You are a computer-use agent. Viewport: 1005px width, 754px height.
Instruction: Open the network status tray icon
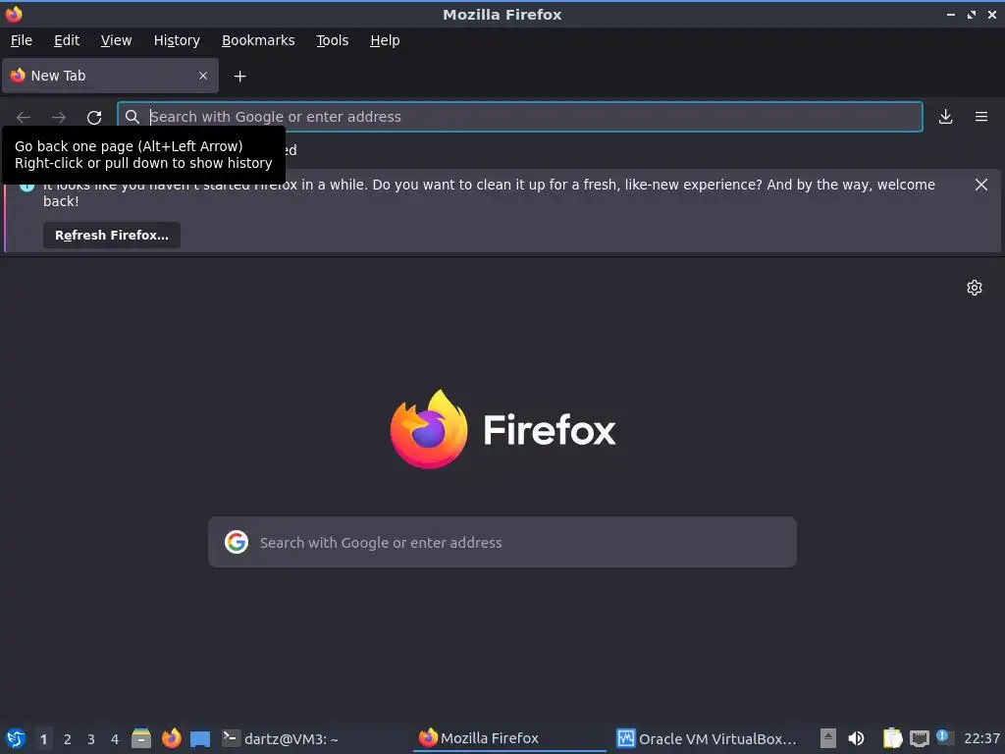point(919,738)
